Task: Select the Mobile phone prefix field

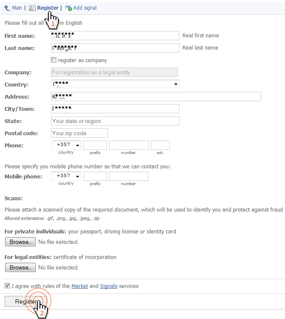Action: click(x=95, y=176)
